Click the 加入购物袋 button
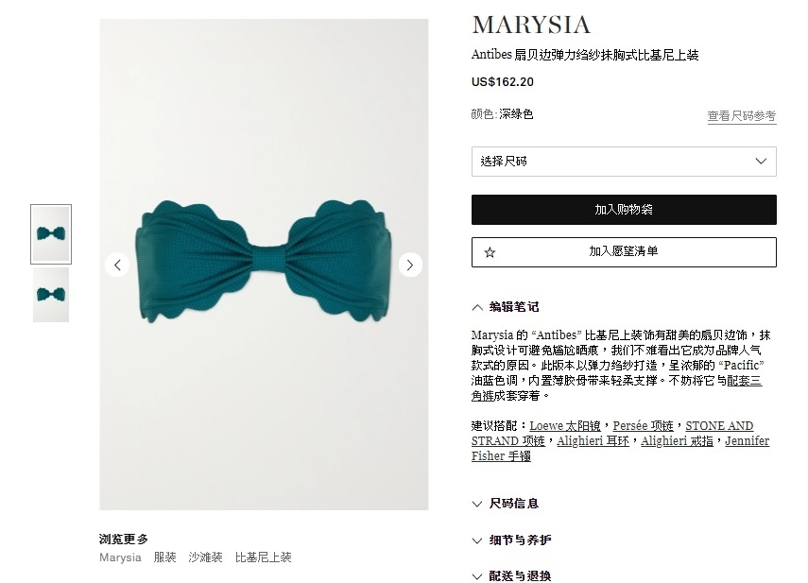Viewport: 808px width, 583px height. coord(624,210)
